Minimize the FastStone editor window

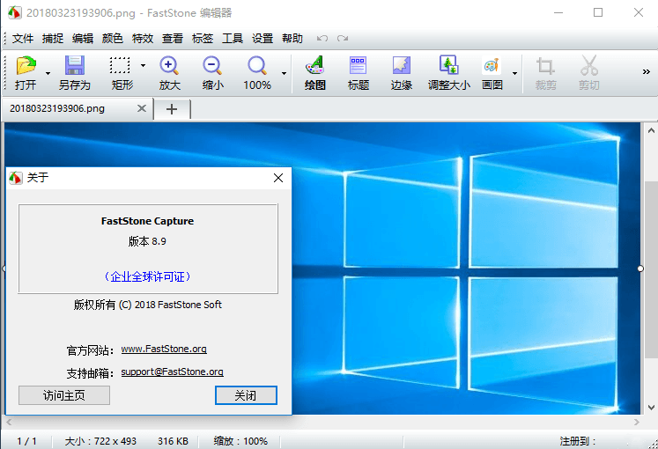(558, 12)
